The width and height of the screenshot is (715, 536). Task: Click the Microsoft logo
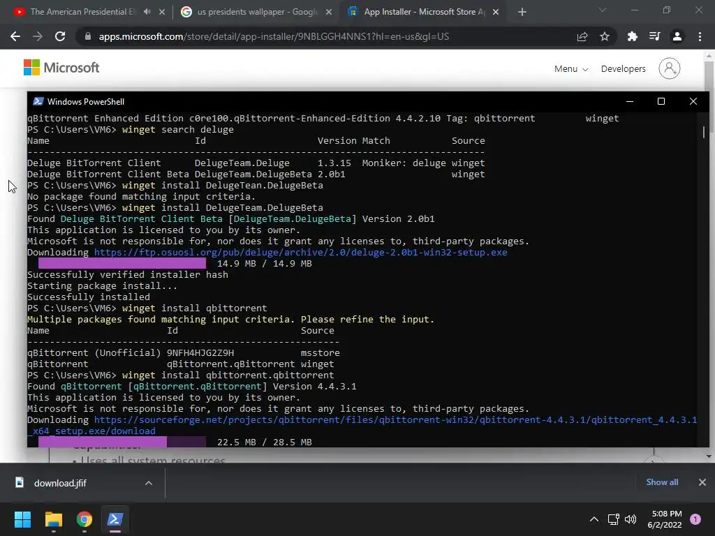click(x=61, y=68)
